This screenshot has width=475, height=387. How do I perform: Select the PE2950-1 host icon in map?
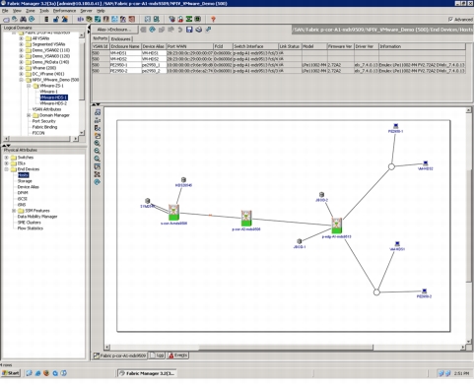[396, 126]
